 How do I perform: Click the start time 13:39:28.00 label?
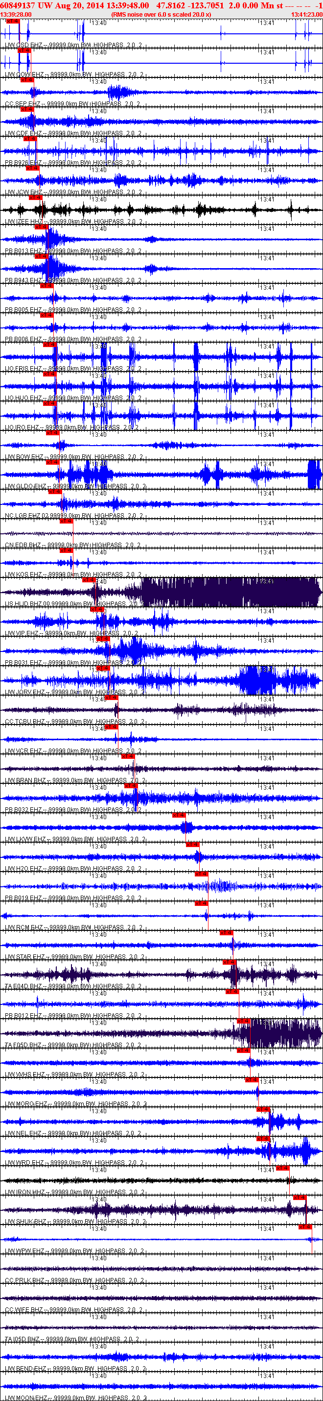point(16,15)
